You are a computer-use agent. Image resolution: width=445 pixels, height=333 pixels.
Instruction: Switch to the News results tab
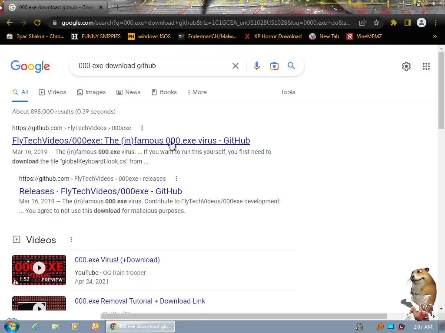click(x=129, y=92)
